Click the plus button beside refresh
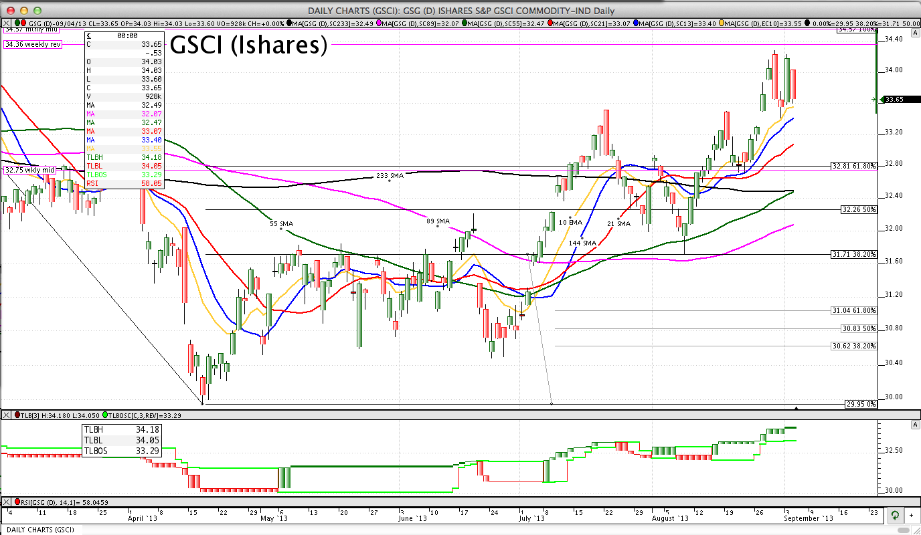This screenshot has width=921, height=535. pyautogui.click(x=911, y=516)
